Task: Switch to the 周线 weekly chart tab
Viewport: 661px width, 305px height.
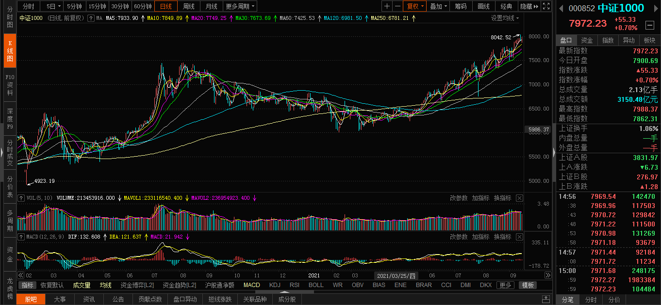Action: click(x=188, y=6)
